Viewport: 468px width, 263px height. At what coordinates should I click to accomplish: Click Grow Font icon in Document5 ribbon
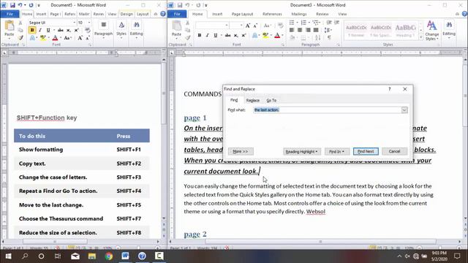click(x=80, y=38)
